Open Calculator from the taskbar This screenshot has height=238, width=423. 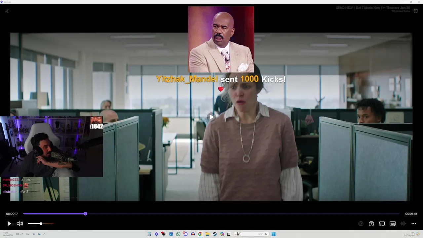149,234
